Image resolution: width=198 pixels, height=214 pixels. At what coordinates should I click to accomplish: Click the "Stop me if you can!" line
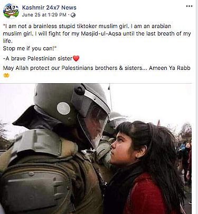[30, 48]
